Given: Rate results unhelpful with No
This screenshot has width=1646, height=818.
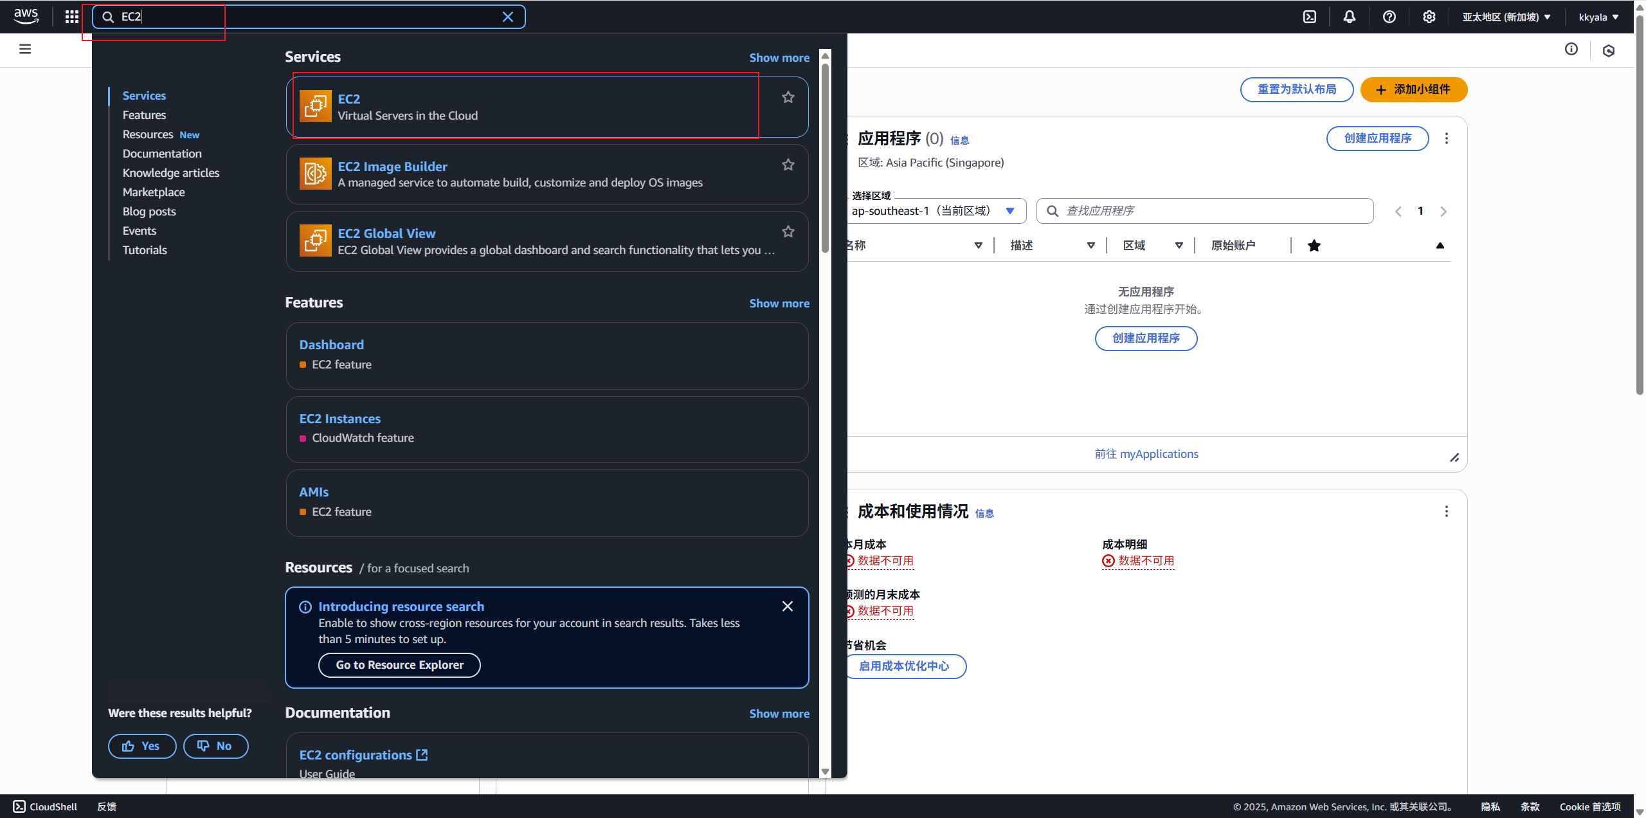Looking at the screenshot, I should (x=215, y=746).
